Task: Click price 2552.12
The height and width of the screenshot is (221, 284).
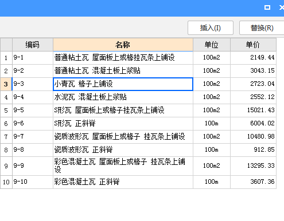Action: [253, 97]
